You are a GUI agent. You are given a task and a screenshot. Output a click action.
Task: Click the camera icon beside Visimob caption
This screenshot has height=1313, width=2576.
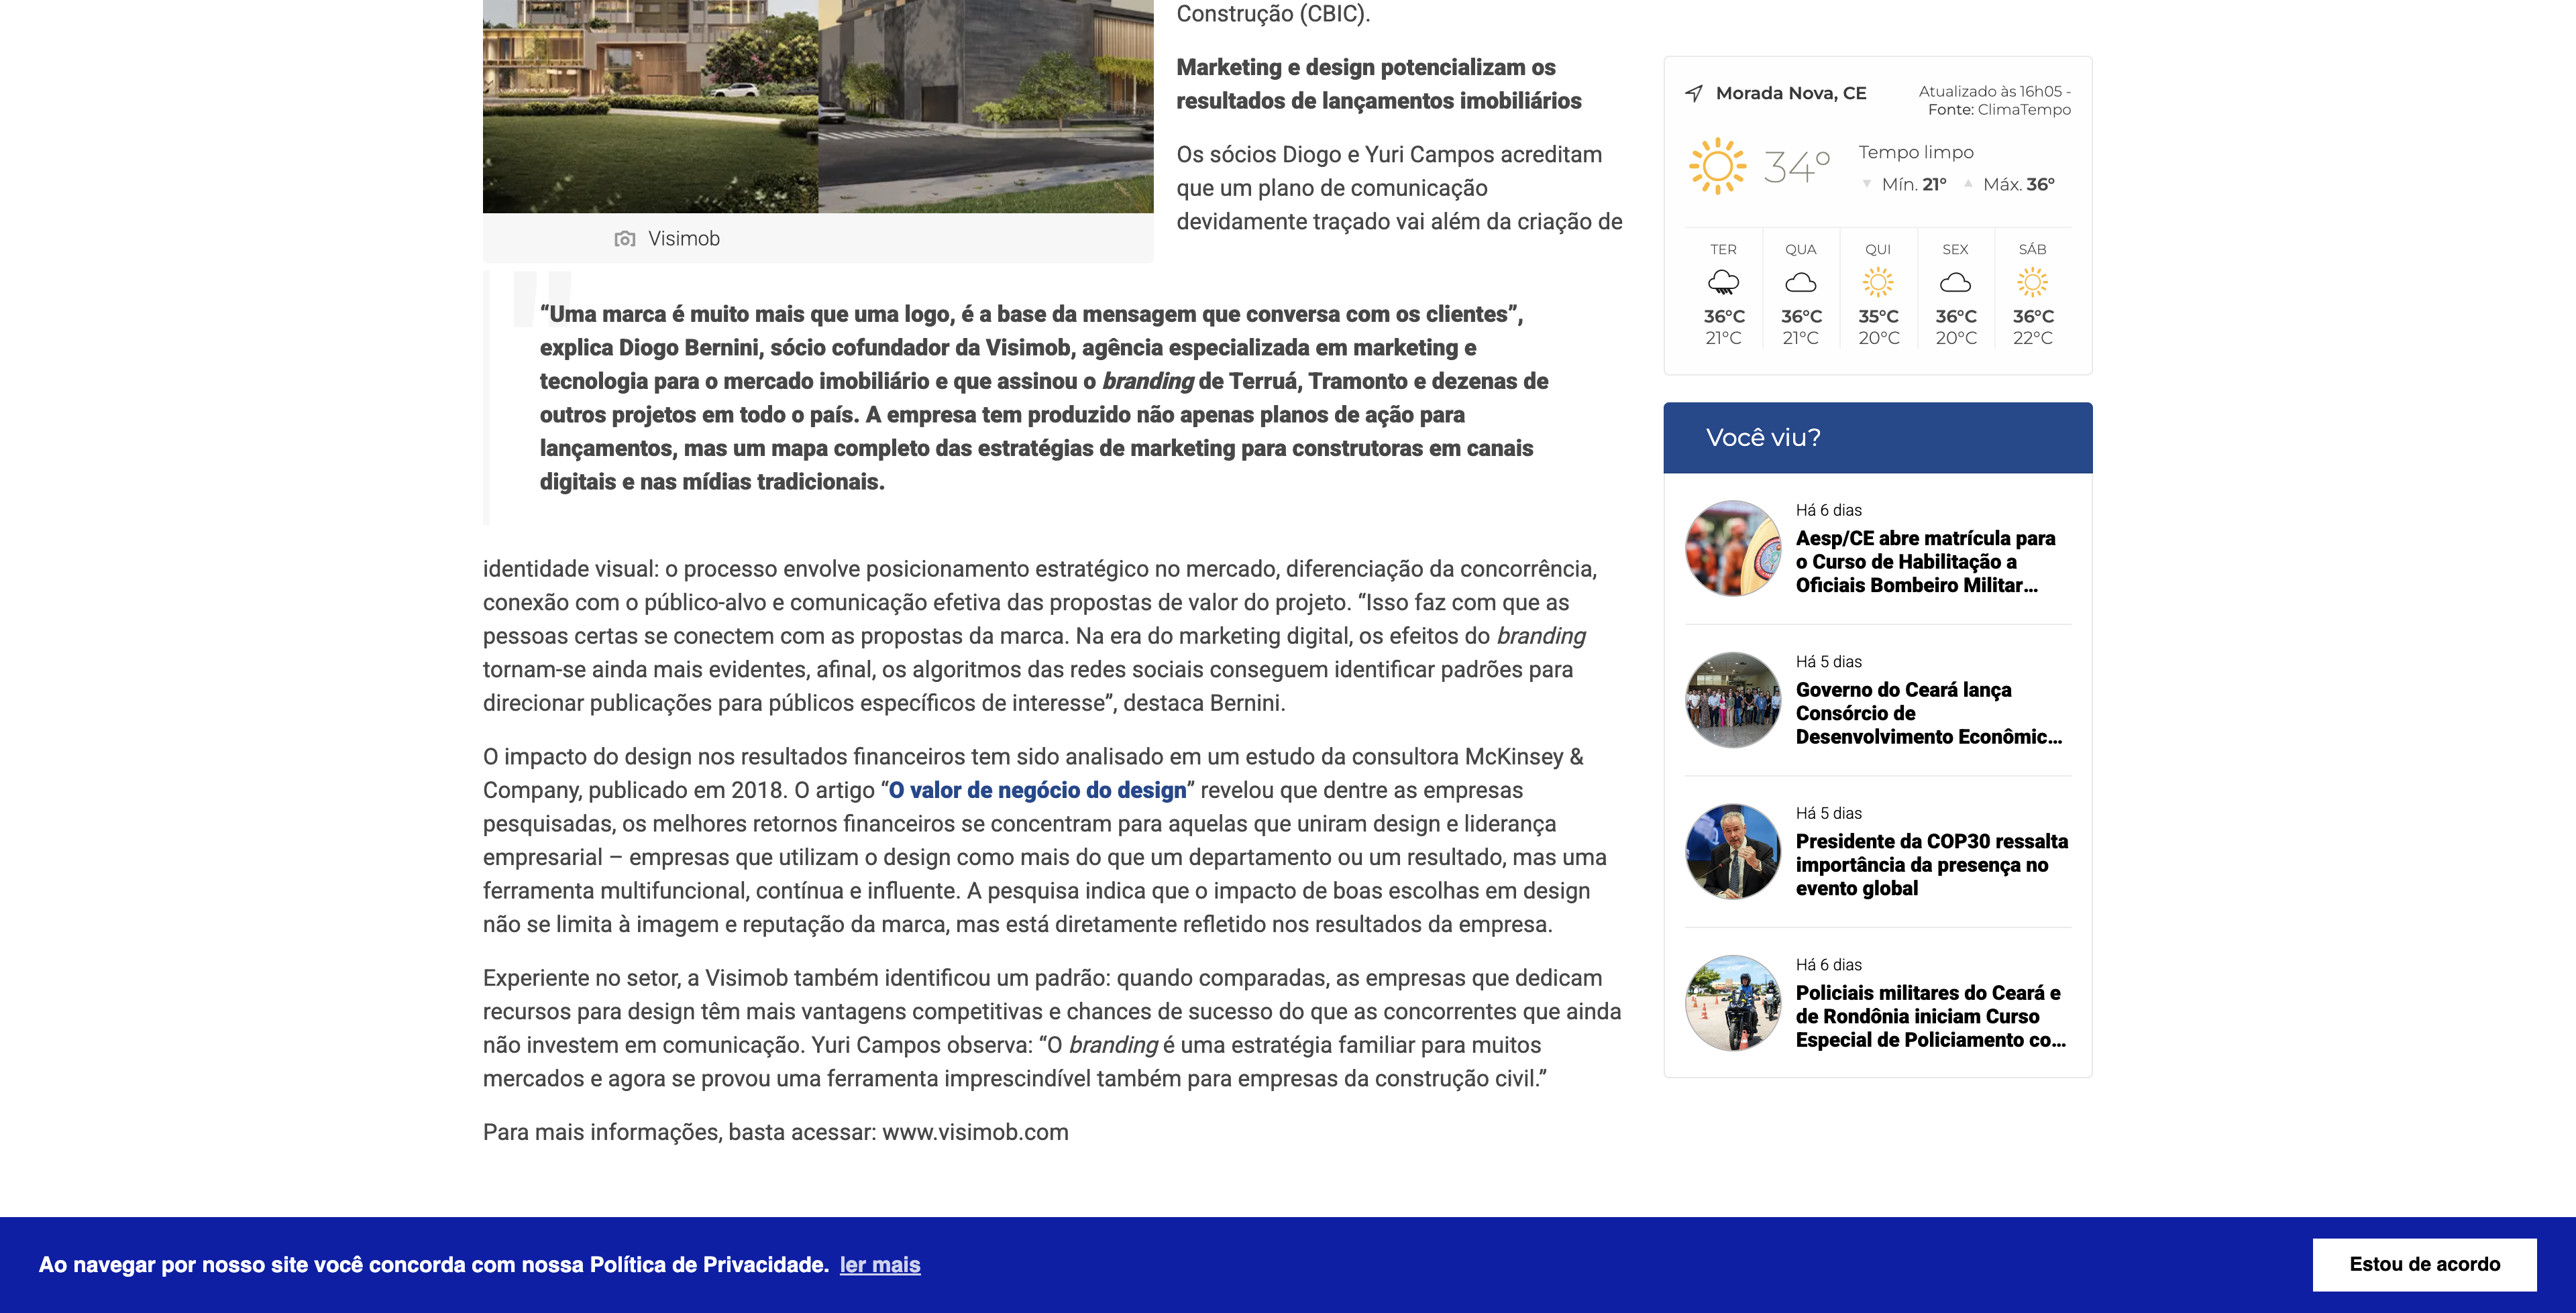pos(625,239)
